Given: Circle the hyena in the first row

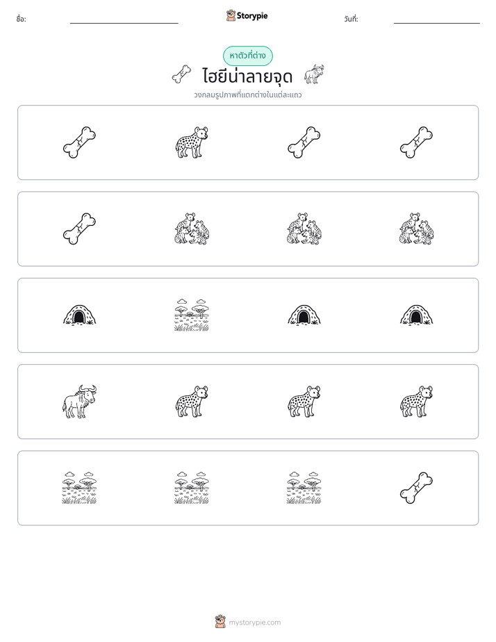Looking at the screenshot, I should coord(192,142).
